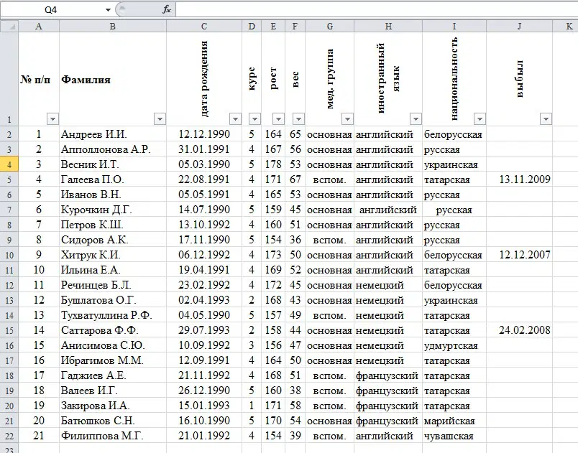
Task: Select column B header
Action: tap(113, 27)
